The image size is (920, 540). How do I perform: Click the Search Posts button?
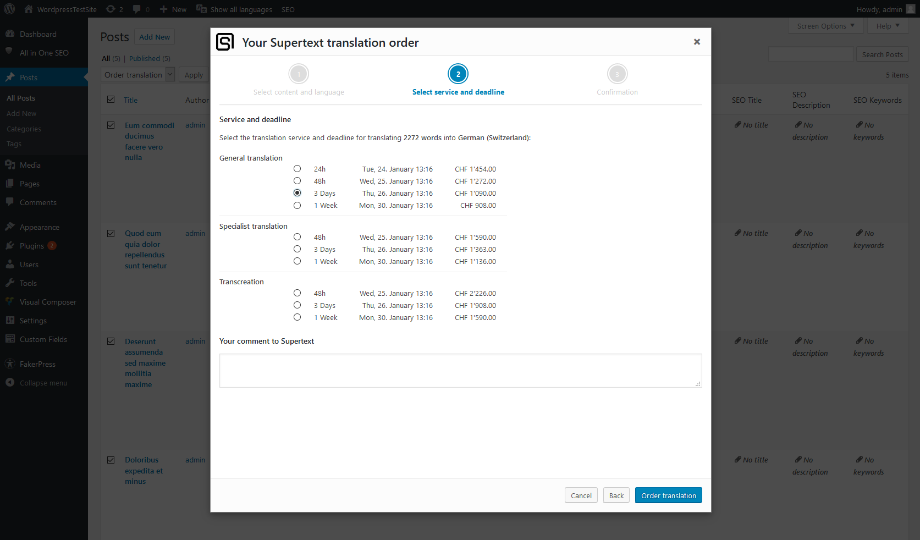[x=882, y=54]
